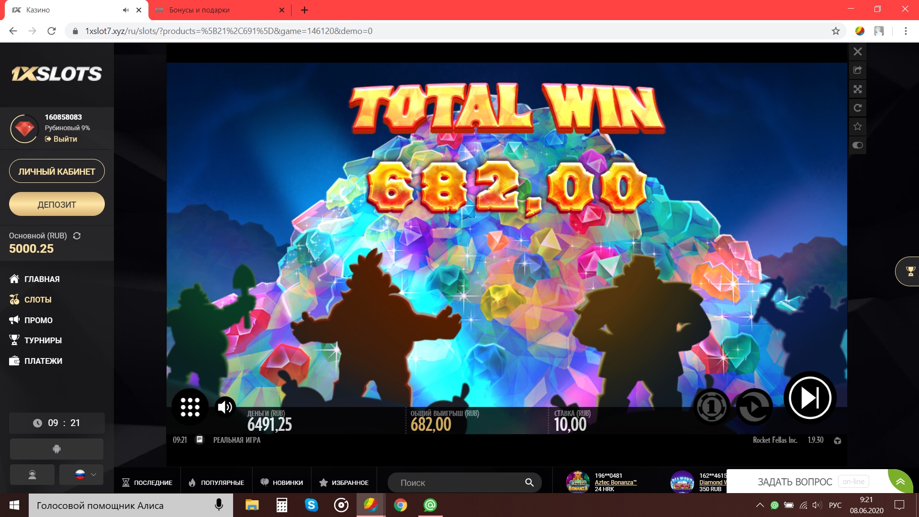The width and height of the screenshot is (919, 517).
Task: Switch game to fullscreen mode
Action: (857, 89)
